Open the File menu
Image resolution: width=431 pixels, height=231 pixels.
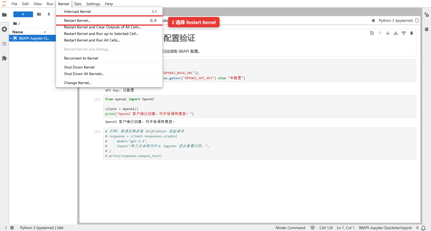14,4
